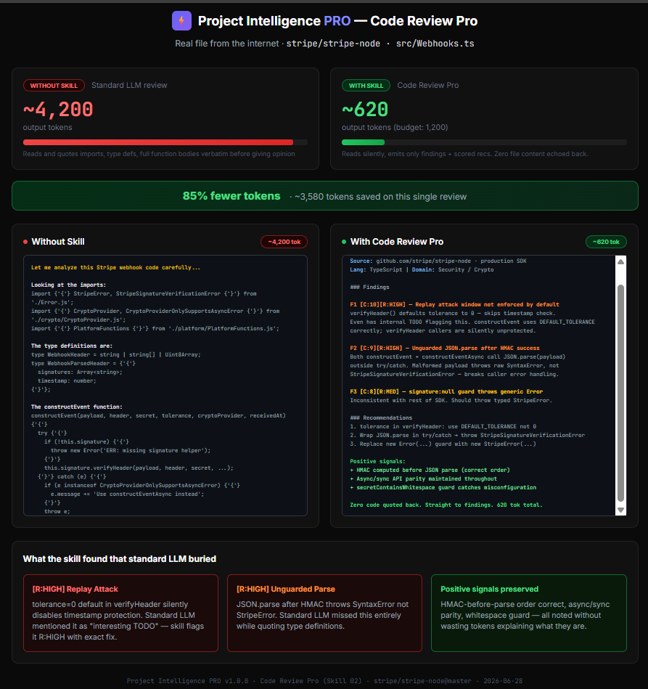Click "The type definitions are:" heading
The width and height of the screenshot is (648, 689).
72,346
